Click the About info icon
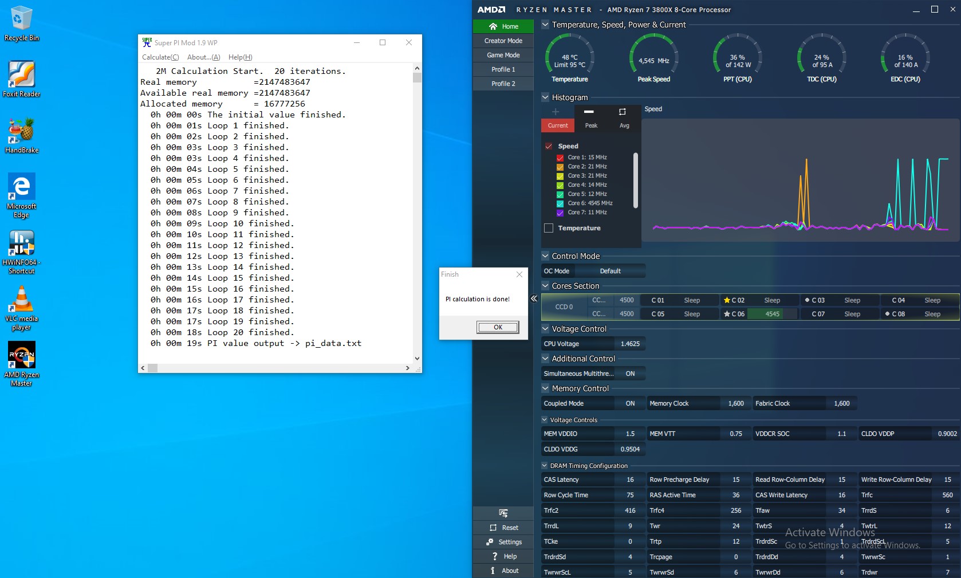Screen dimensions: 961x578 pyautogui.click(x=493, y=571)
